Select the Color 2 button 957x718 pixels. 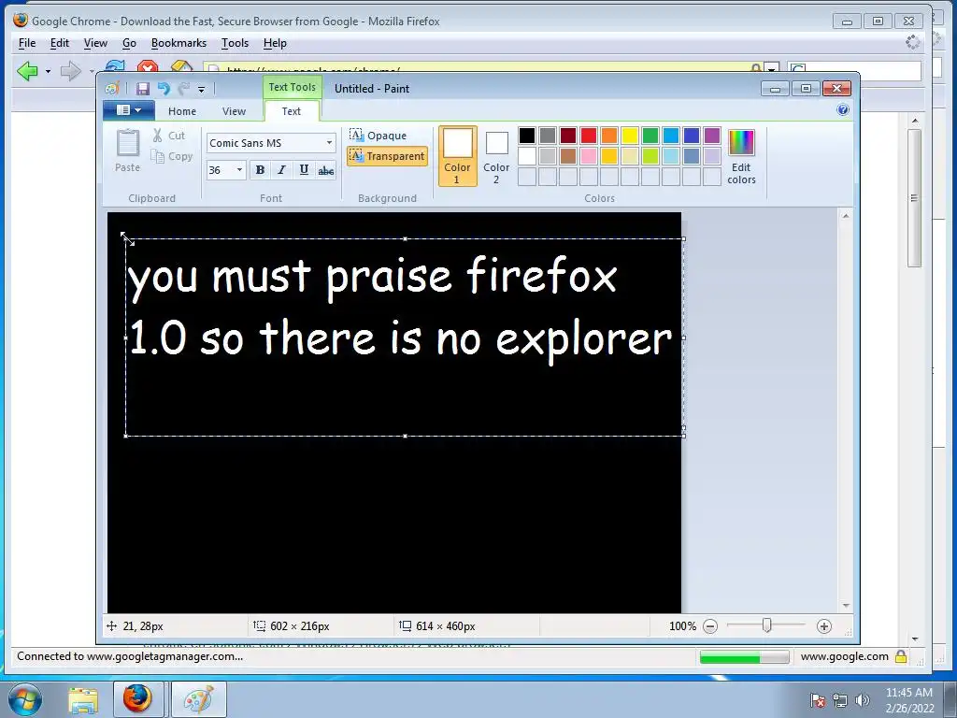(x=496, y=156)
